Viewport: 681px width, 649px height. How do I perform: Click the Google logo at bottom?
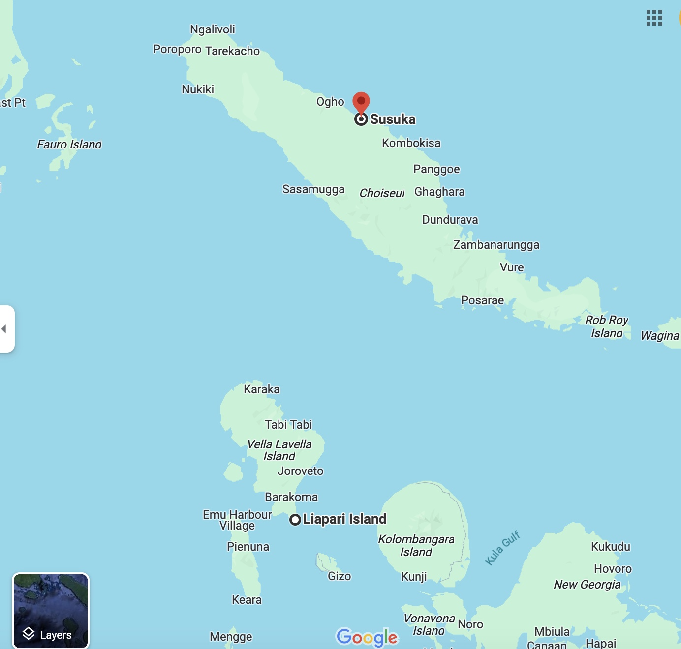367,637
